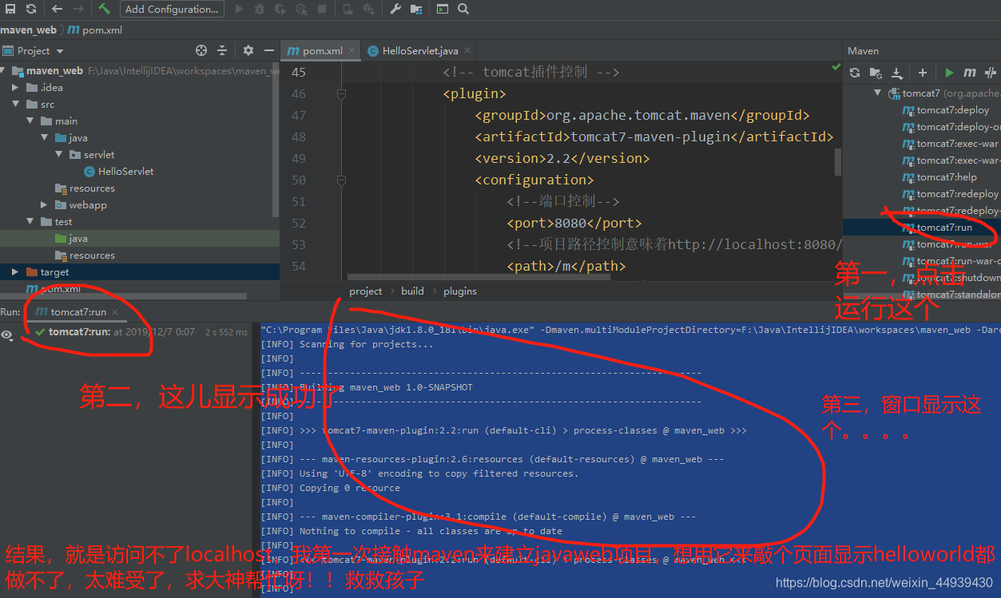The height and width of the screenshot is (598, 1001).
Task: Expand the webapp folder node
Action: [44, 205]
